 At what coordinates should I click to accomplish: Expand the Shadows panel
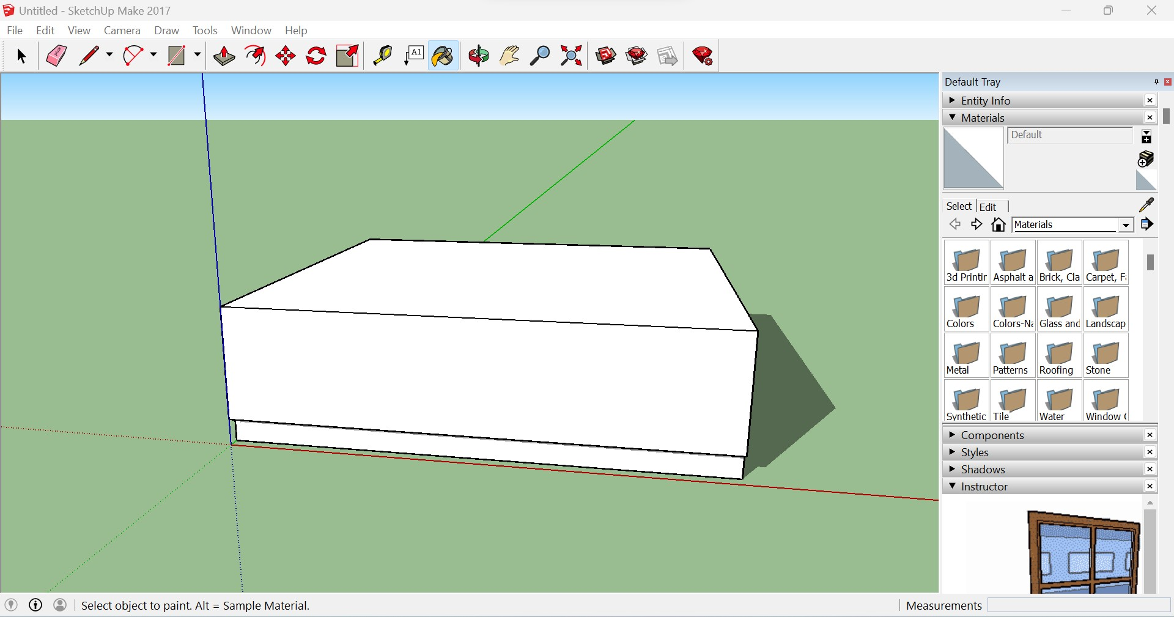coord(953,470)
